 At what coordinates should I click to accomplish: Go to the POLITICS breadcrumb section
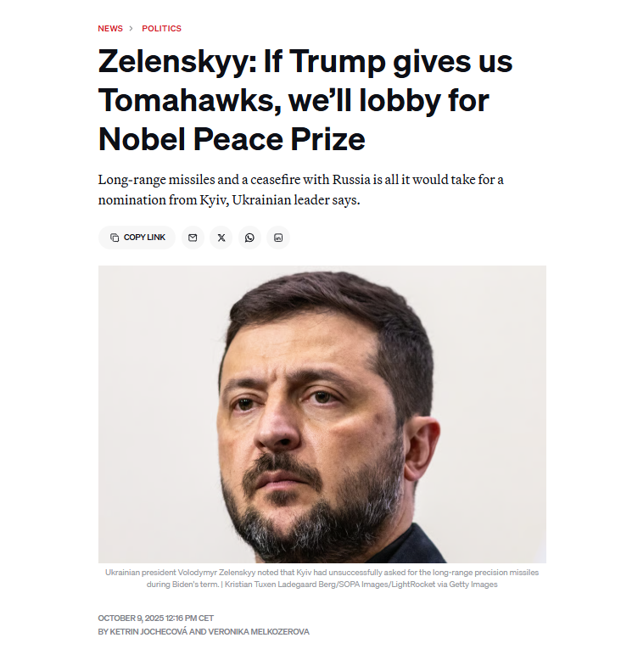point(161,29)
